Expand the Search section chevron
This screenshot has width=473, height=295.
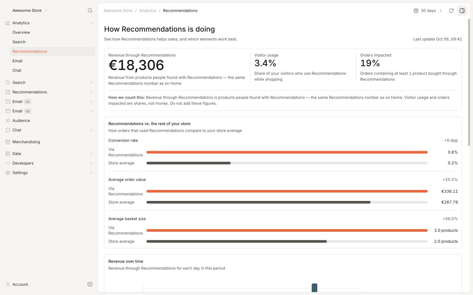(x=91, y=83)
